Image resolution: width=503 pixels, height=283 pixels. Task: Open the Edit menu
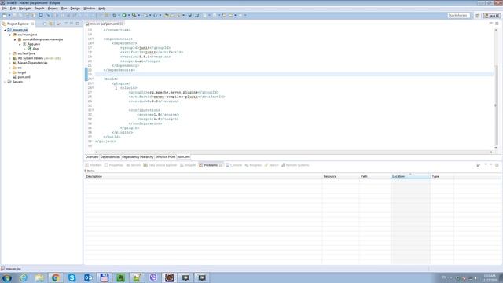(x=13, y=9)
